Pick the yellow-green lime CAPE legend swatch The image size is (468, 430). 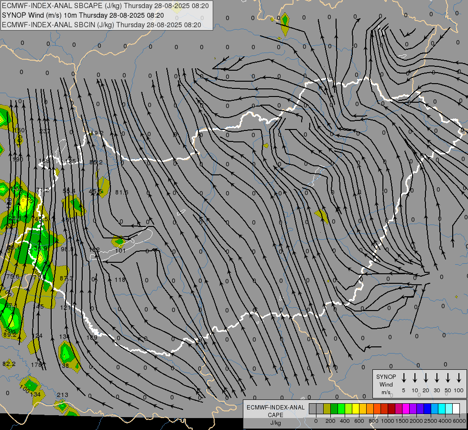[x=348, y=408]
